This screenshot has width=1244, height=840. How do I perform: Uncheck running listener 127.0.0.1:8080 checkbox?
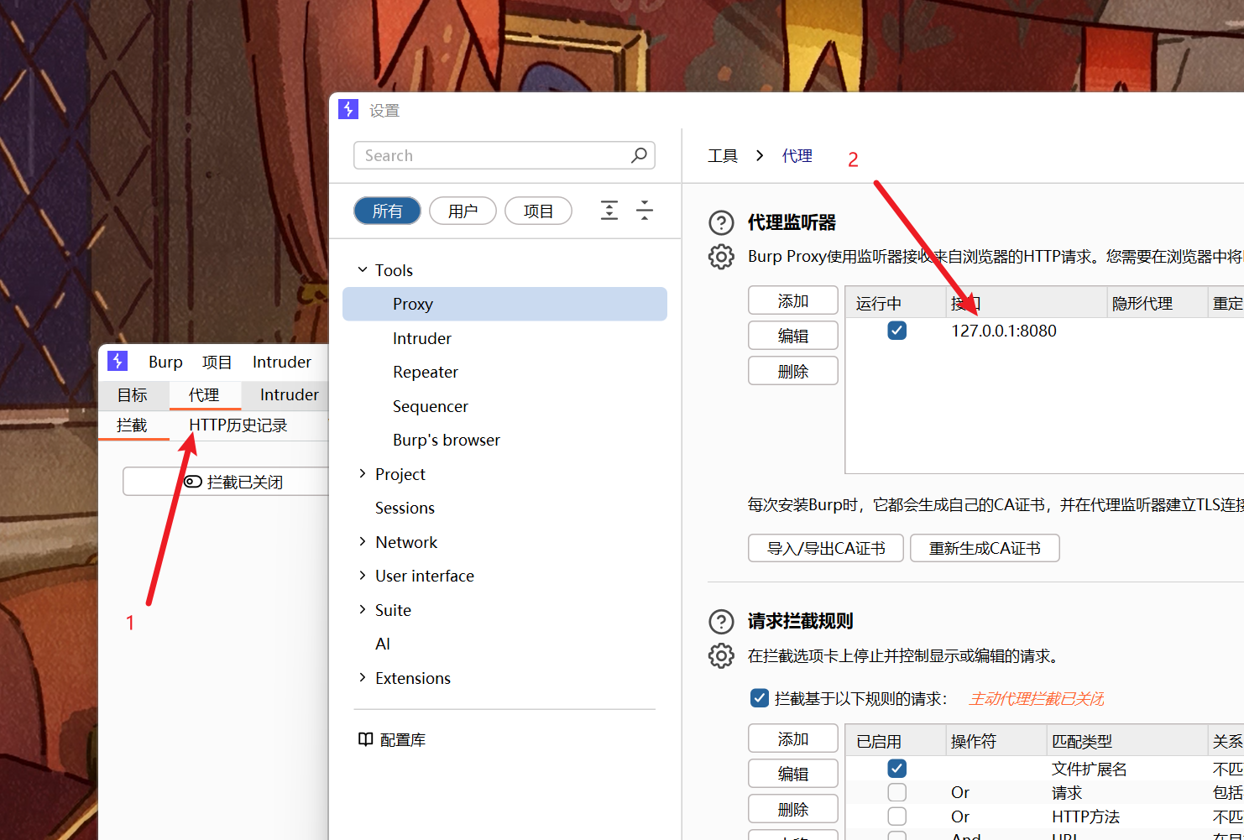click(896, 331)
